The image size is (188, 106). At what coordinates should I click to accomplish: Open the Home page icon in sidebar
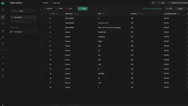click(x=3, y=10)
